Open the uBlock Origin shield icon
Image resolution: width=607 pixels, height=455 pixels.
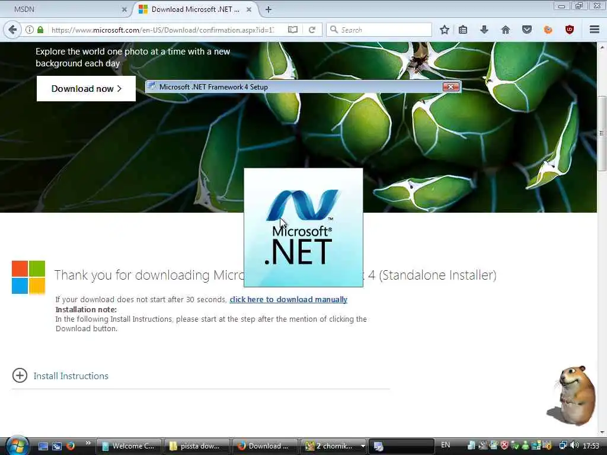pyautogui.click(x=570, y=30)
